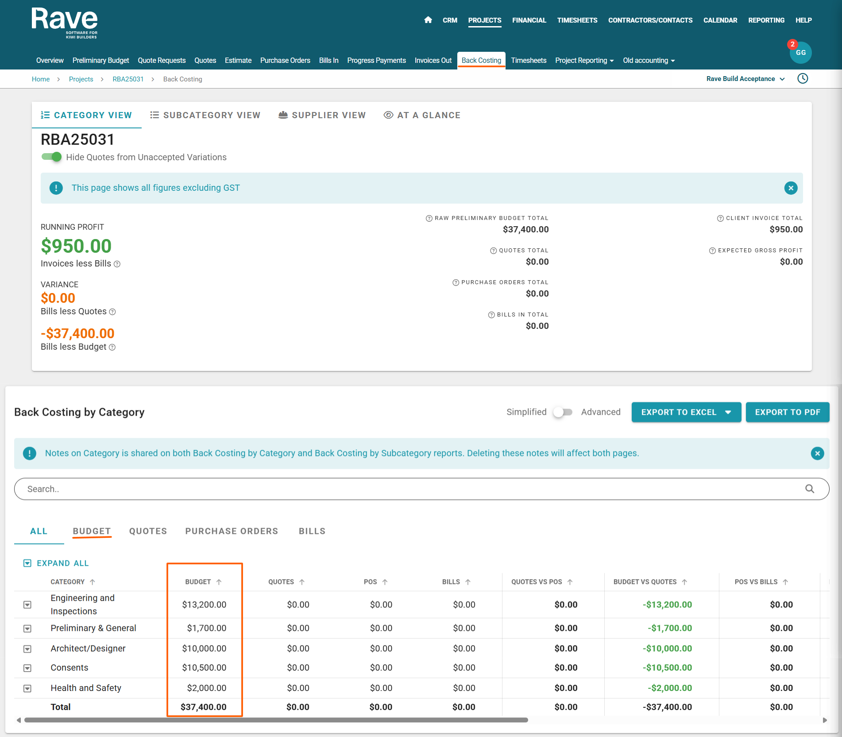
Task: Open the Purchase Orders subnav link
Action: [285, 61]
